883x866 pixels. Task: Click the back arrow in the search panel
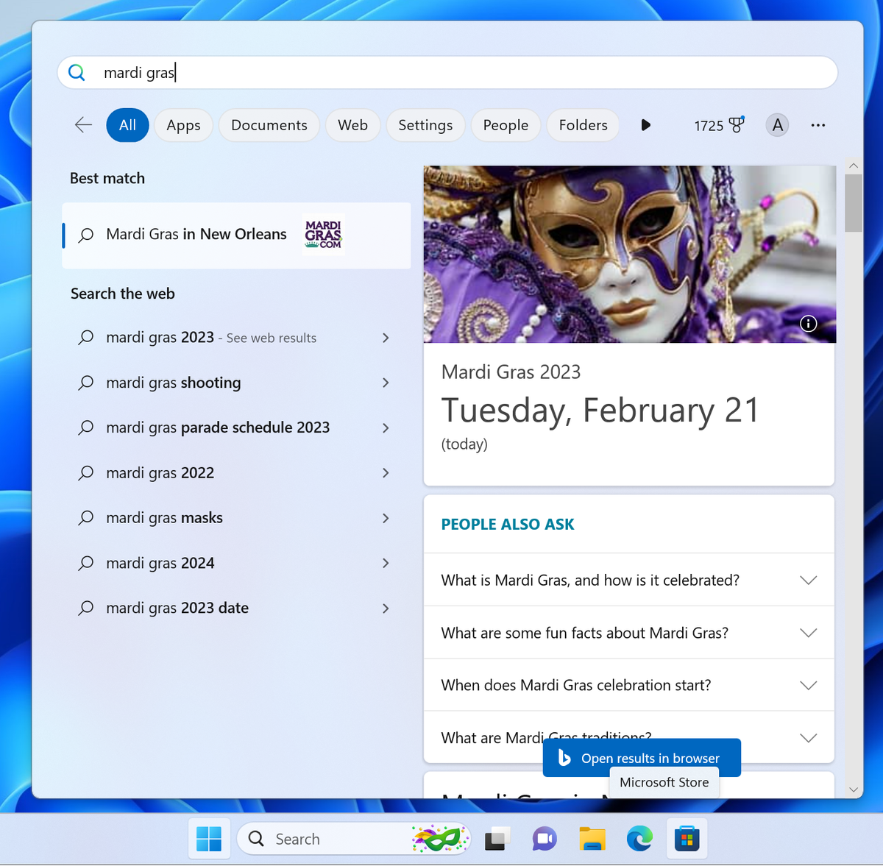click(83, 125)
